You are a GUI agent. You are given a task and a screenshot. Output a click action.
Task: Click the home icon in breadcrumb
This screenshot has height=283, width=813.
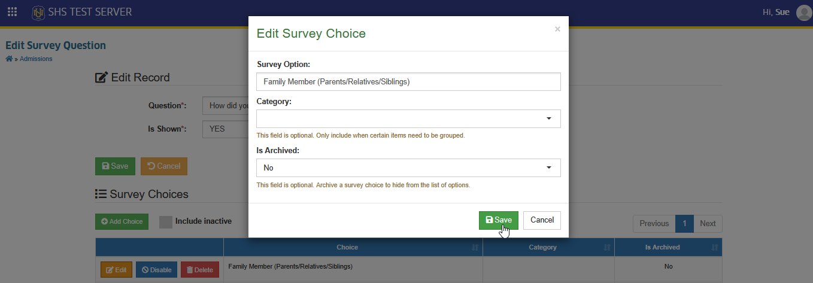[9, 59]
